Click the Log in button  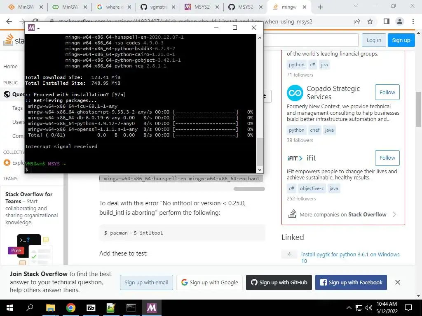click(374, 40)
